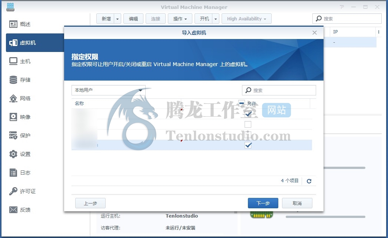Click the 4 个项目 count label

coord(289,181)
